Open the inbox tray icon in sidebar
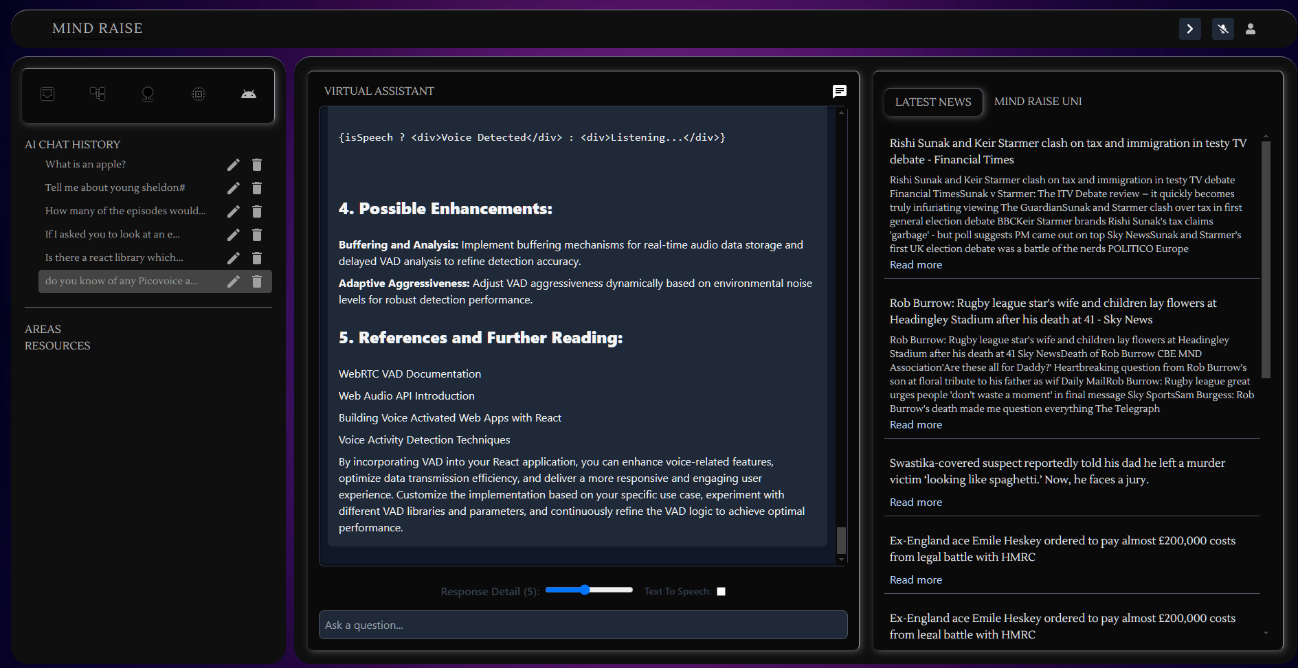 pos(47,94)
